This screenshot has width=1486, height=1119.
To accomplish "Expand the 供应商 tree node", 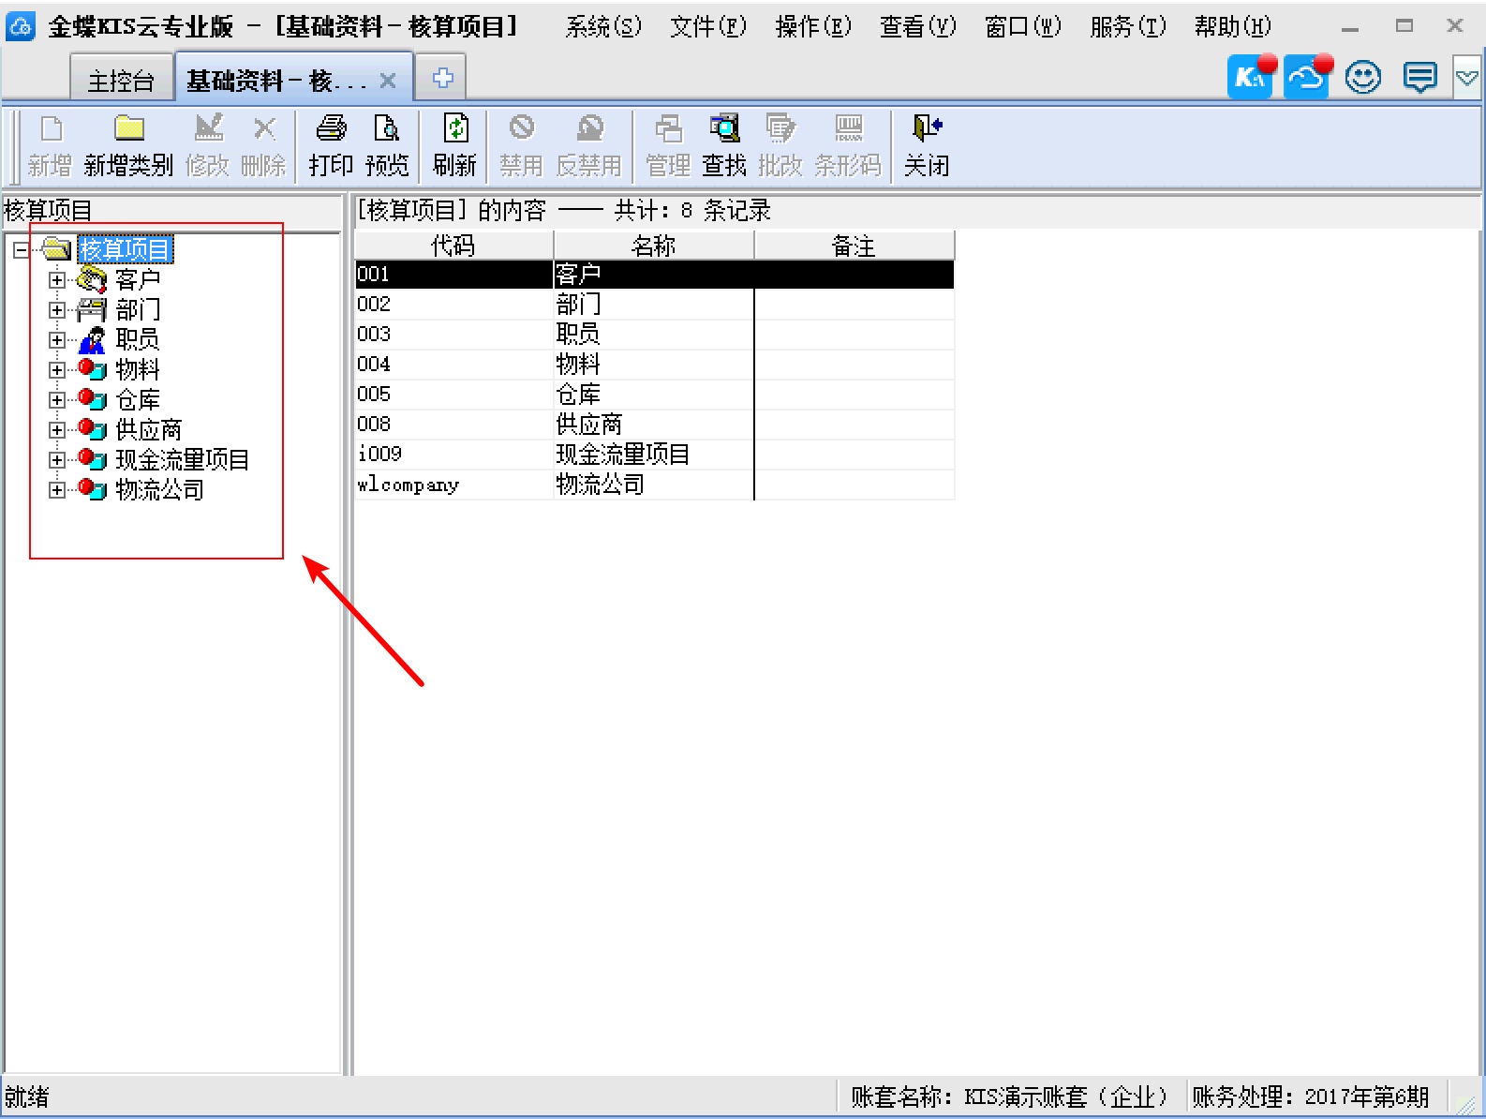I will click(x=57, y=430).
